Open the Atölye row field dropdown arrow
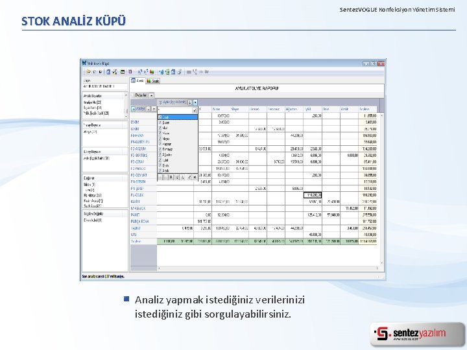 click(x=154, y=110)
